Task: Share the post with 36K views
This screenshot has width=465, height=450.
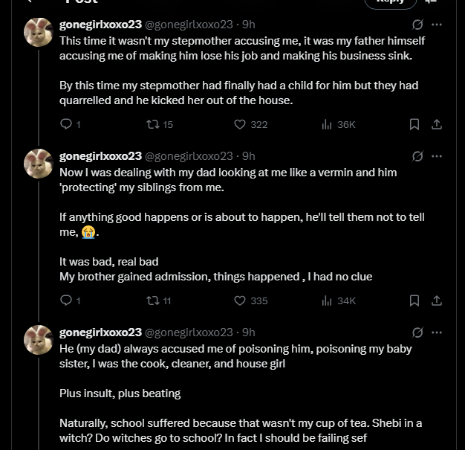Action: 437,124
